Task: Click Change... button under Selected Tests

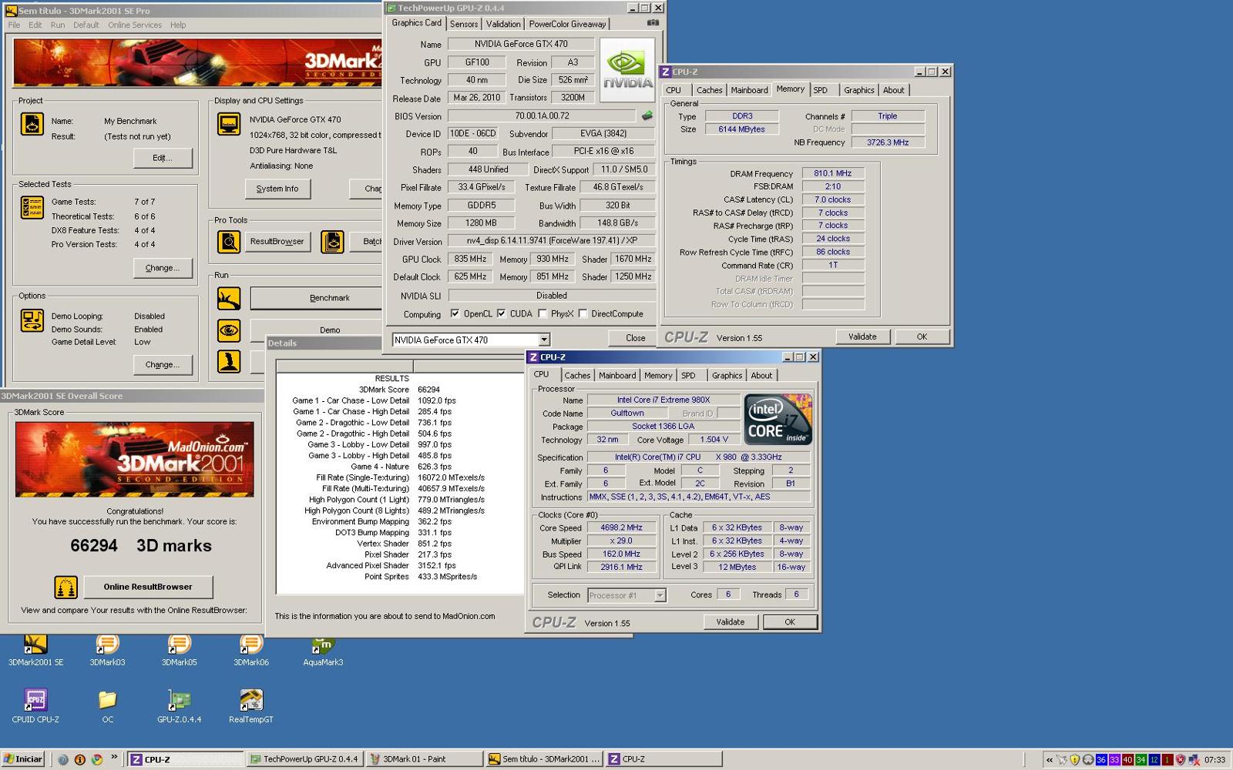Action: 163,268
